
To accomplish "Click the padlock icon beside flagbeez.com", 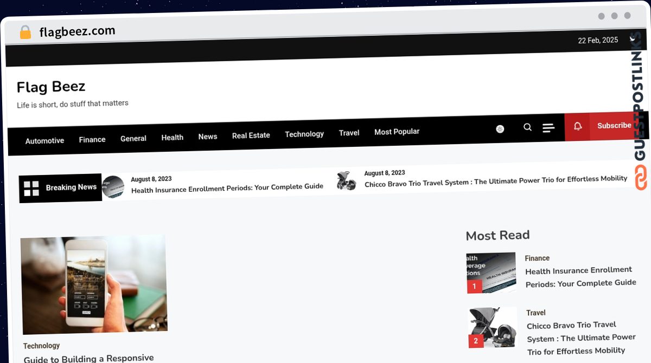I will coord(25,33).
